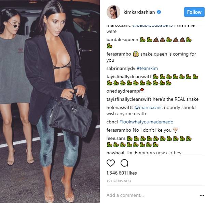
Task: Open onedaydreampr's profile
Action: click(x=123, y=91)
